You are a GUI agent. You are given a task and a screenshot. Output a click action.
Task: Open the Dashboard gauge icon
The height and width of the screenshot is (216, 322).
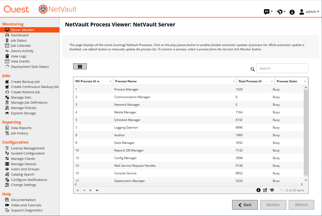(x=7, y=35)
